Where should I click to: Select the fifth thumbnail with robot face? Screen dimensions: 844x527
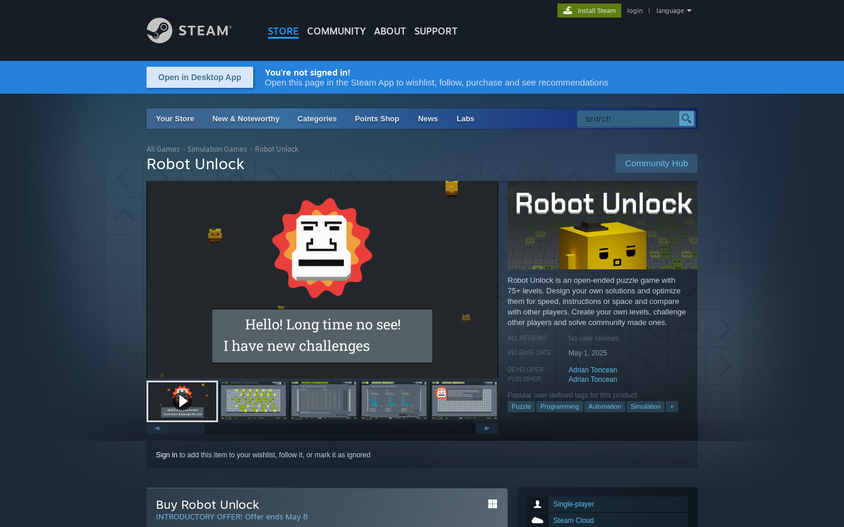(x=465, y=401)
